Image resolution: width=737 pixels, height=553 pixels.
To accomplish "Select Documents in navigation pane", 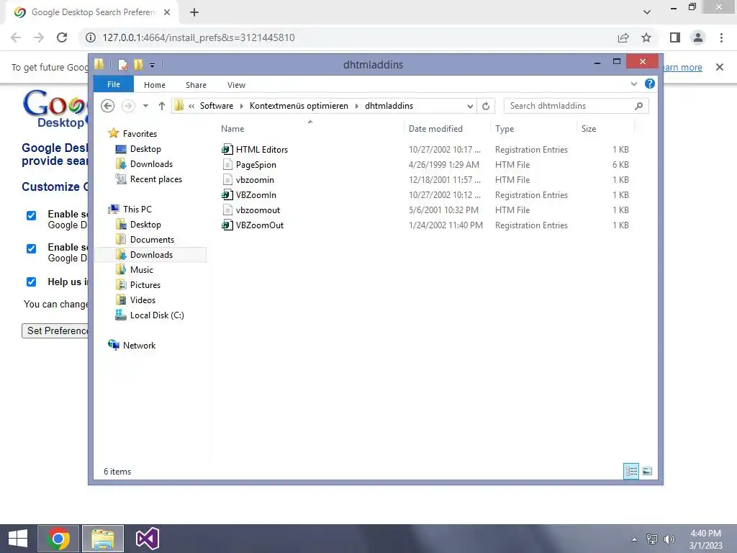I will pos(152,239).
